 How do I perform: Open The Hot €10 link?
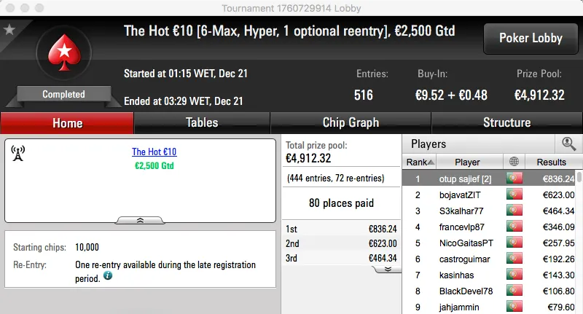[x=154, y=152]
